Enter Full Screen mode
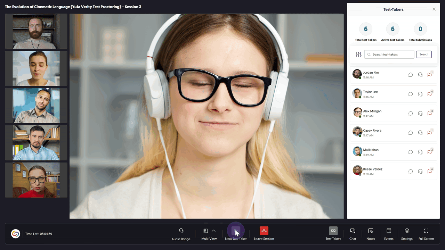 tap(426, 231)
